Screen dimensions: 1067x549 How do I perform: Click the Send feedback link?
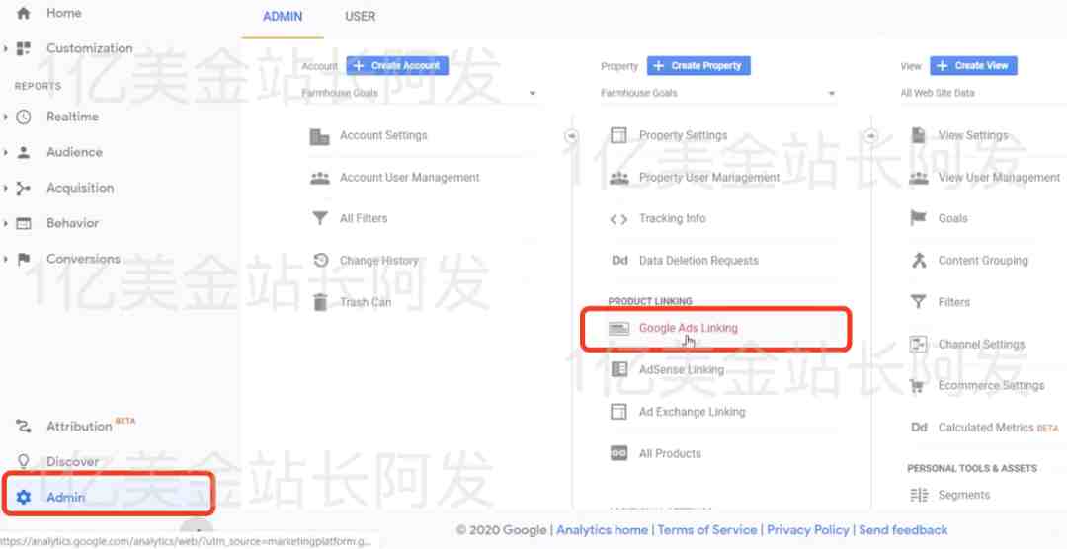(903, 530)
